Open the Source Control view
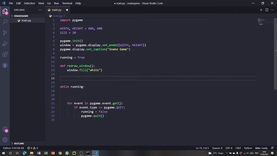The width and height of the screenshot is (277, 156). pos(5,32)
